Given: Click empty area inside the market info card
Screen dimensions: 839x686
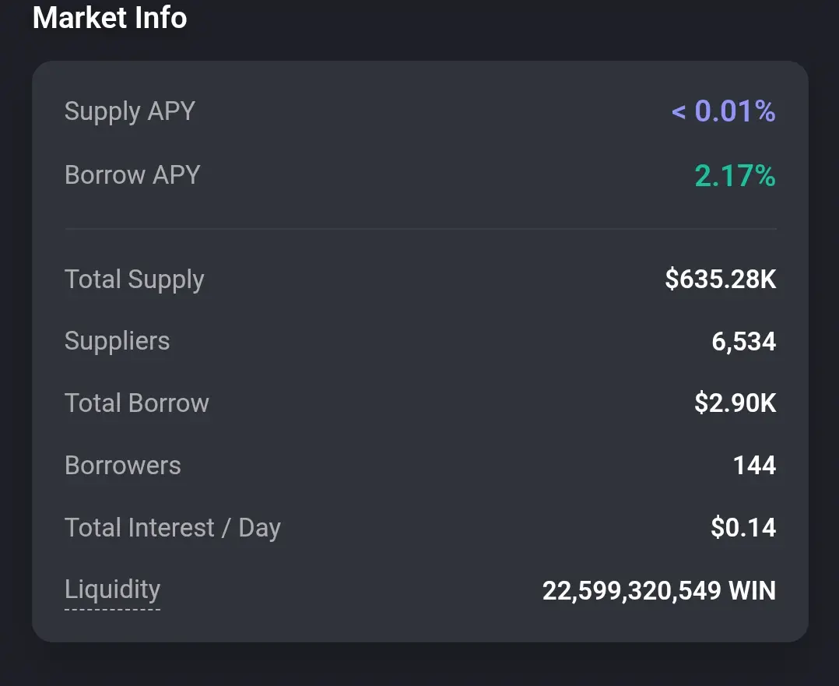Looking at the screenshot, I should pyautogui.click(x=420, y=341).
